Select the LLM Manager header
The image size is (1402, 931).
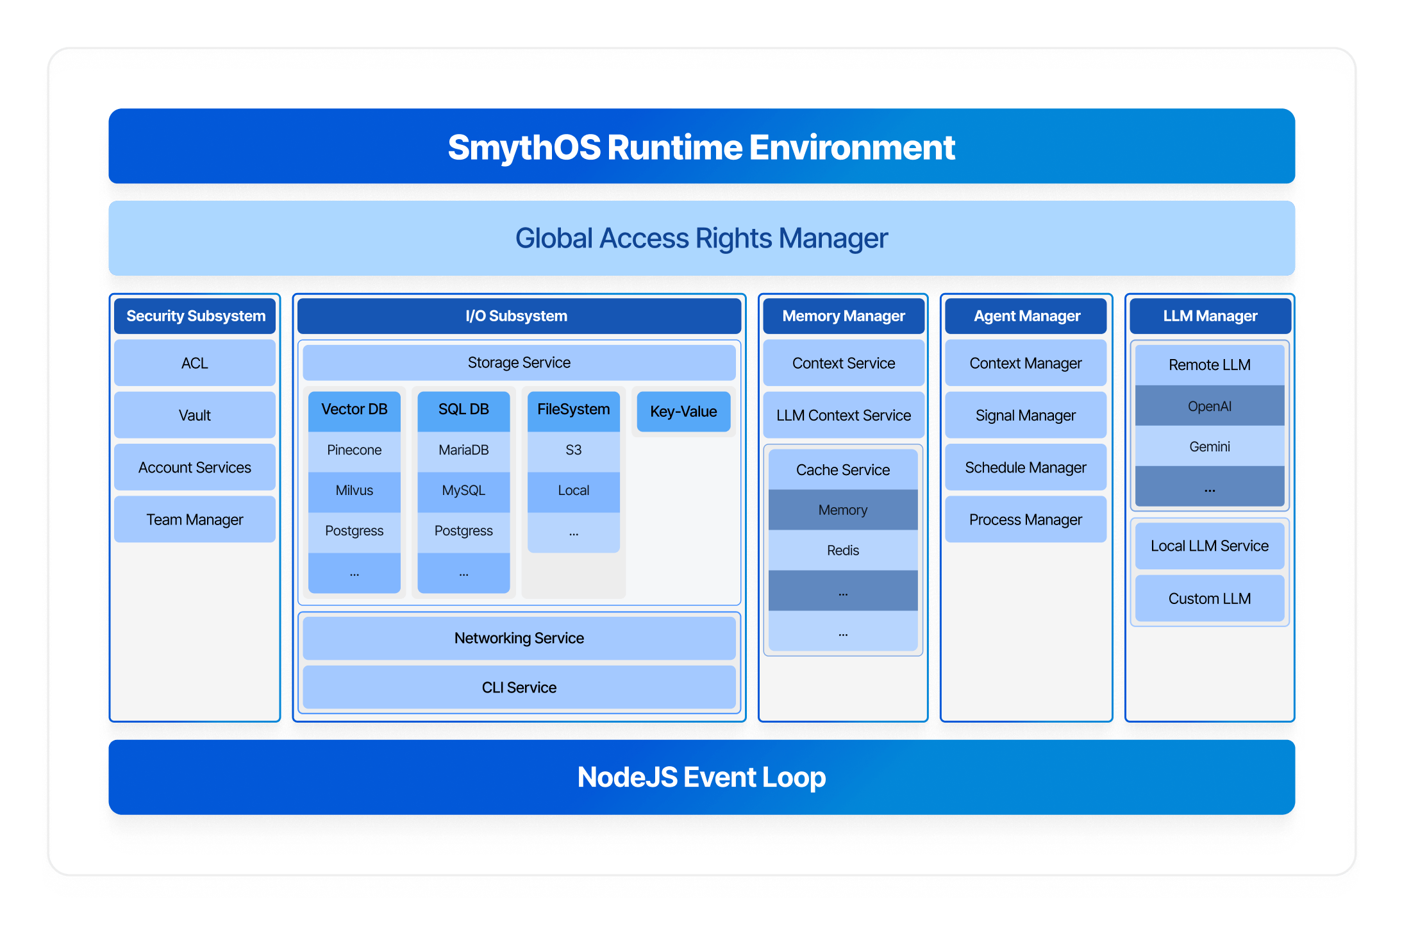(1210, 316)
